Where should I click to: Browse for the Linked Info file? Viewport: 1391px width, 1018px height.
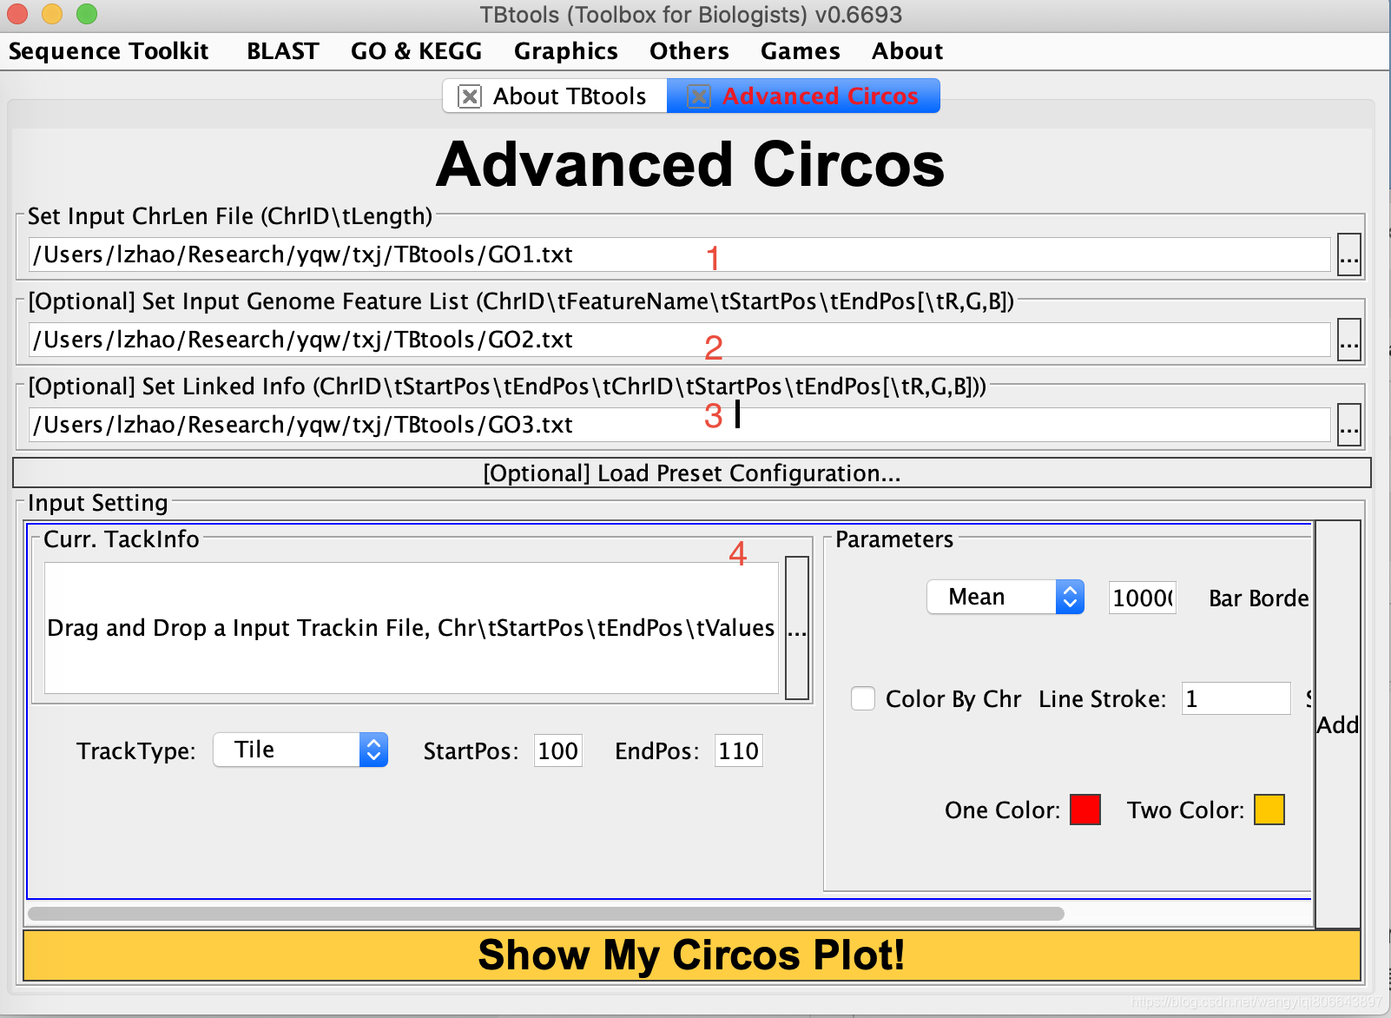1348,425
